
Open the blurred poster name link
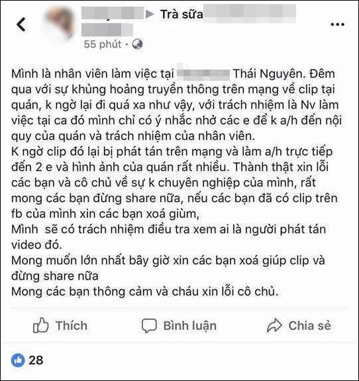pyautogui.click(x=113, y=13)
